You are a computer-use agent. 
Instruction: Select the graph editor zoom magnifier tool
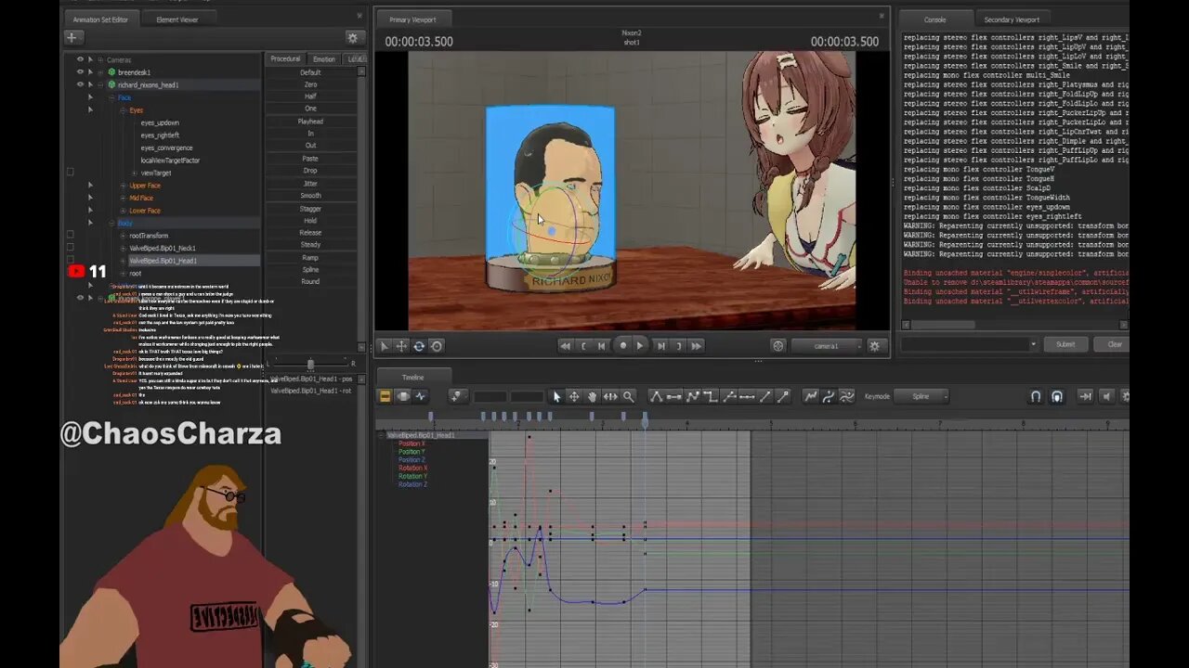tap(629, 396)
